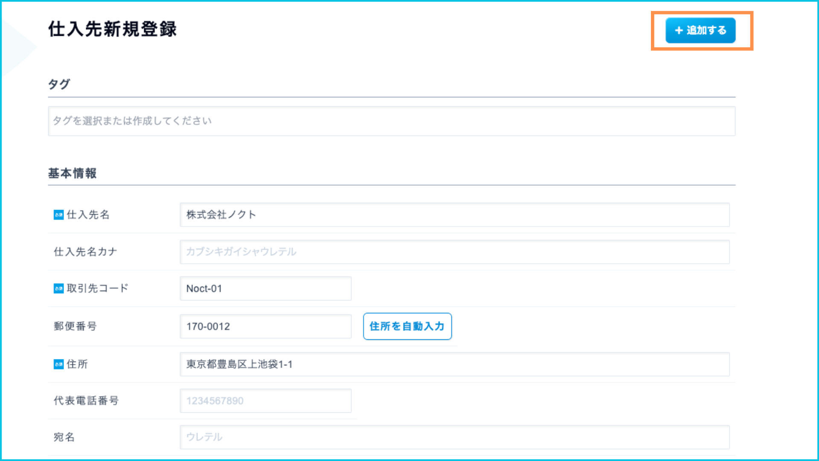This screenshot has height=461, width=819.
Task: Click the 追加する button
Action: (x=700, y=30)
